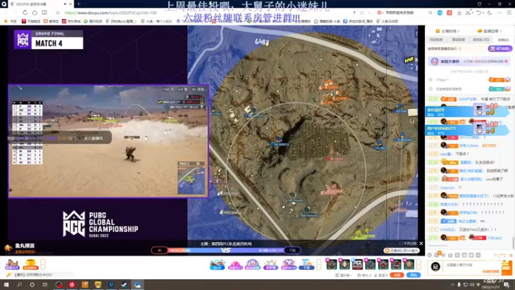Click the browser search magnifier icon
The width and height of the screenshot is (515, 290).
pyautogui.click(x=430, y=12)
